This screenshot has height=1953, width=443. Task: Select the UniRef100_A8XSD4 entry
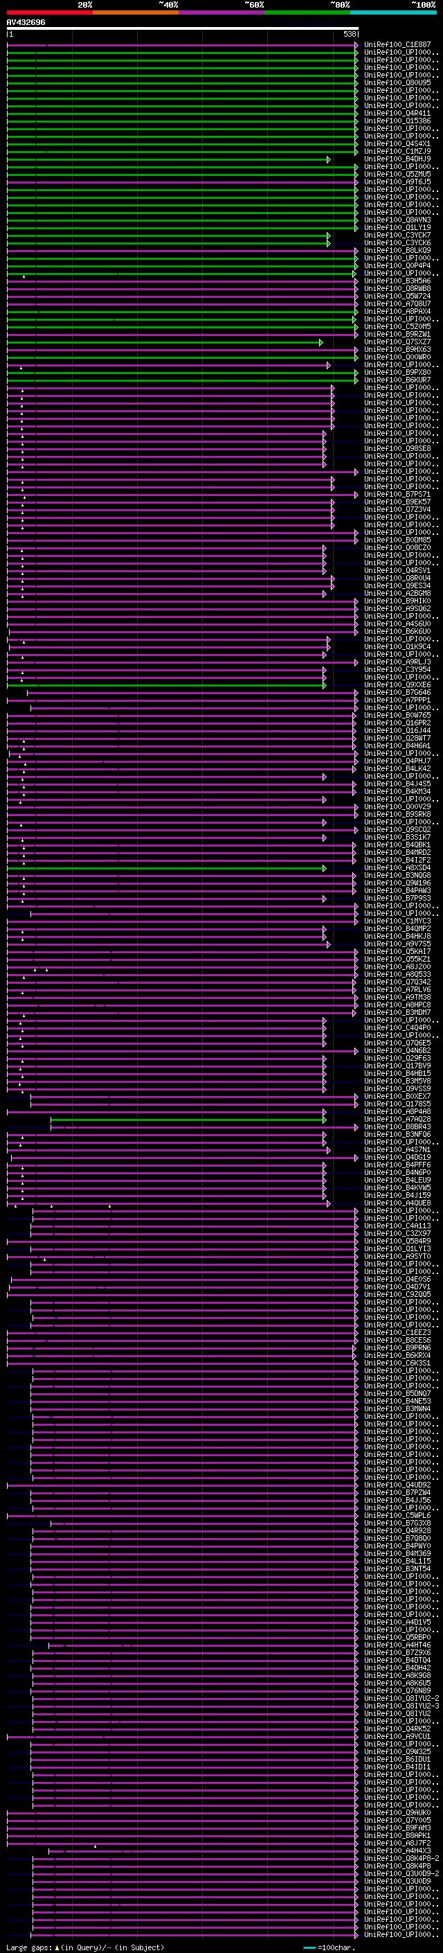point(397,868)
